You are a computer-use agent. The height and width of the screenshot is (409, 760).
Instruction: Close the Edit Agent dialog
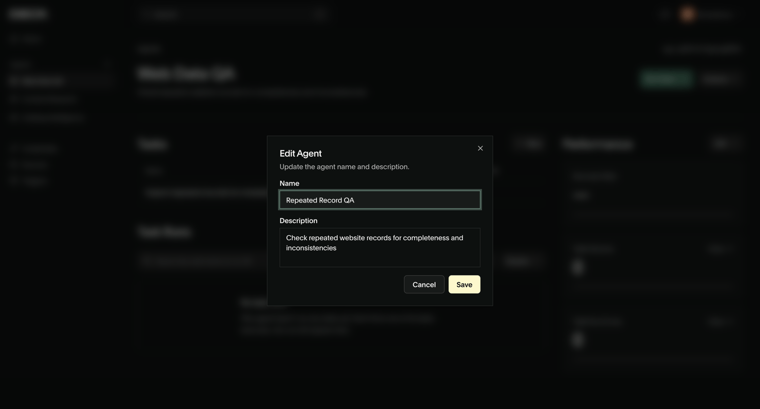point(480,148)
